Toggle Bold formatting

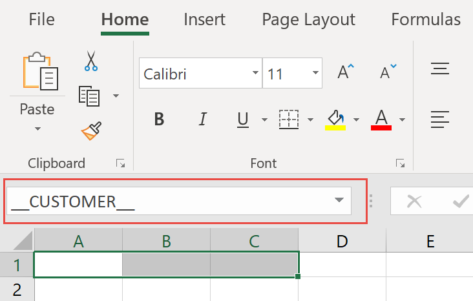159,119
